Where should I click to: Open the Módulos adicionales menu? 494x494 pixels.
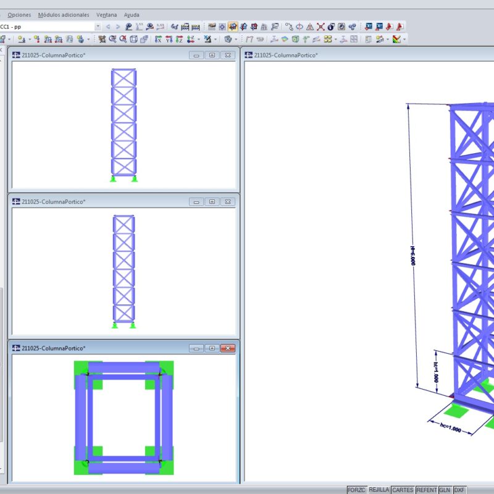(64, 15)
